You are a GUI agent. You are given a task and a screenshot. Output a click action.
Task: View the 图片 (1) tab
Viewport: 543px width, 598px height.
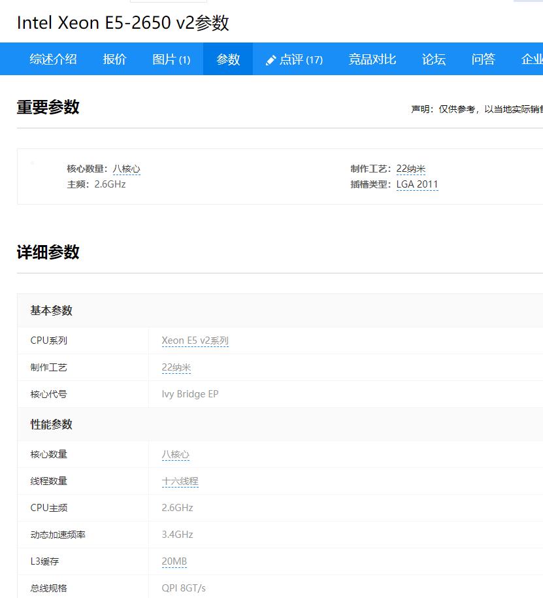tap(171, 59)
